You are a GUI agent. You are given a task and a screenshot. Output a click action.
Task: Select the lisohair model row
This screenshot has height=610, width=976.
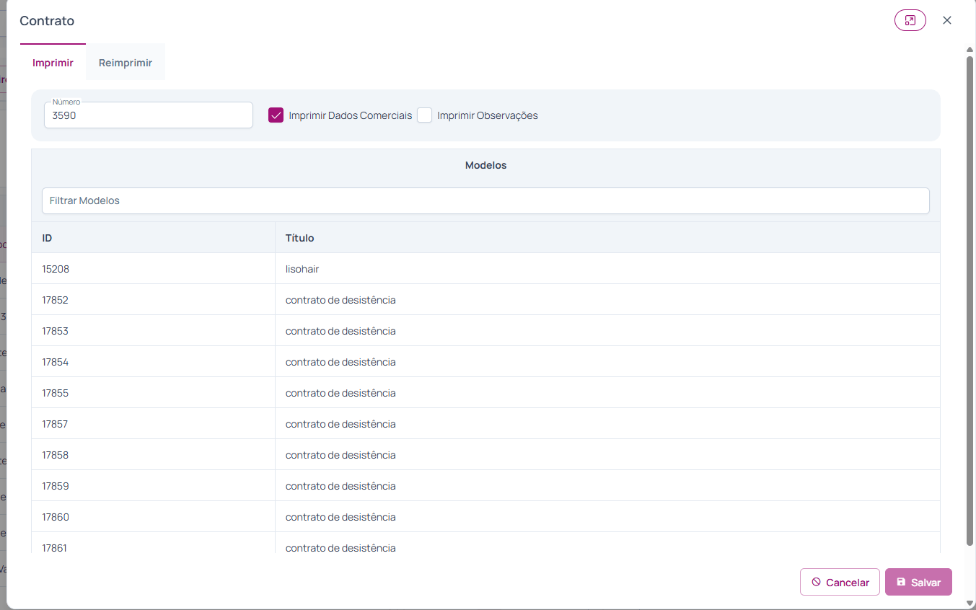click(x=485, y=269)
